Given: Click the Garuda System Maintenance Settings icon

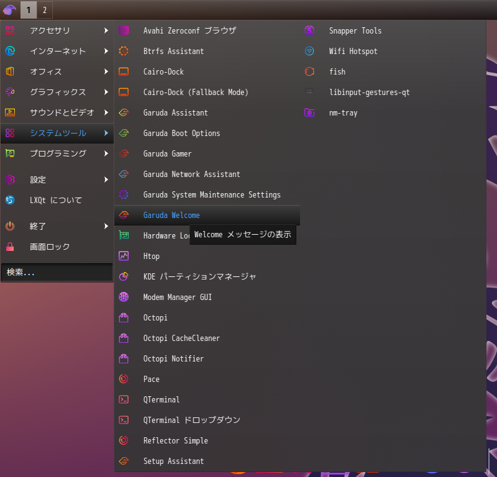Looking at the screenshot, I should click(x=124, y=194).
